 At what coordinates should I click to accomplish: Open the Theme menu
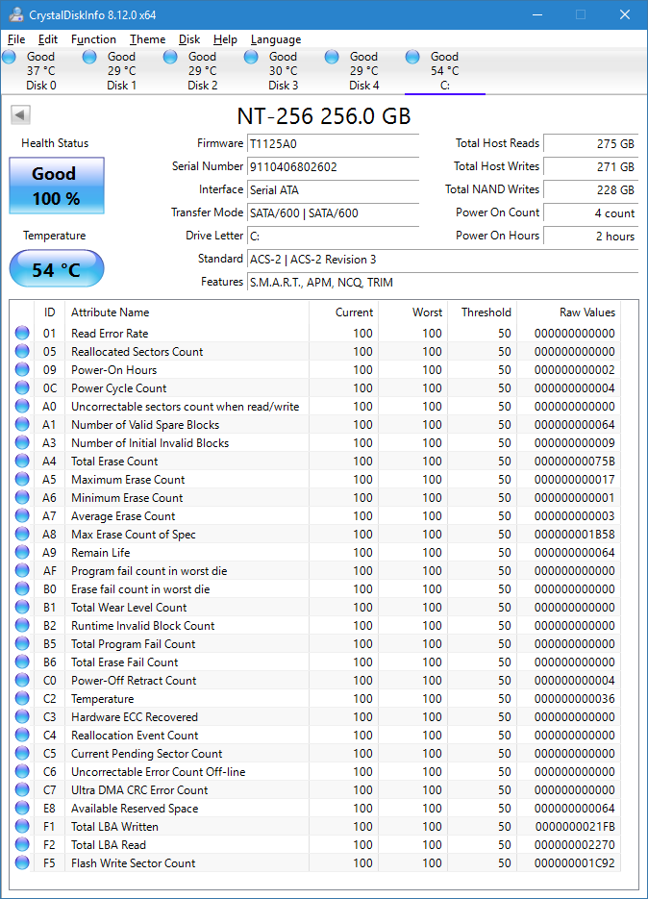(x=147, y=39)
